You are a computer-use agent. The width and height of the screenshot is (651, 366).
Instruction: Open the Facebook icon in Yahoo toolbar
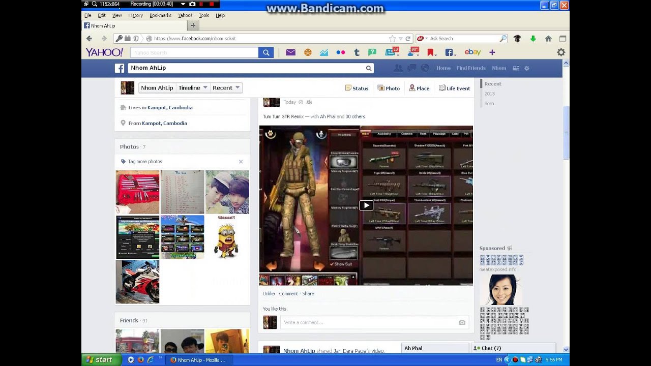point(450,52)
